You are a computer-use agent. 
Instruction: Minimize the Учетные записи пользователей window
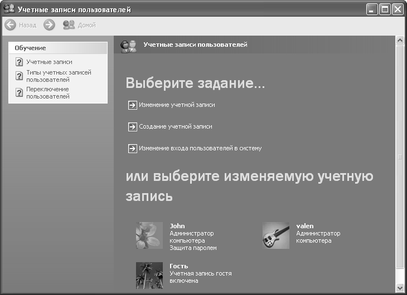click(372, 9)
